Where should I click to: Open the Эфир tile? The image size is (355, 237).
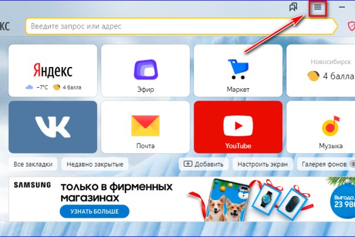tap(146, 70)
